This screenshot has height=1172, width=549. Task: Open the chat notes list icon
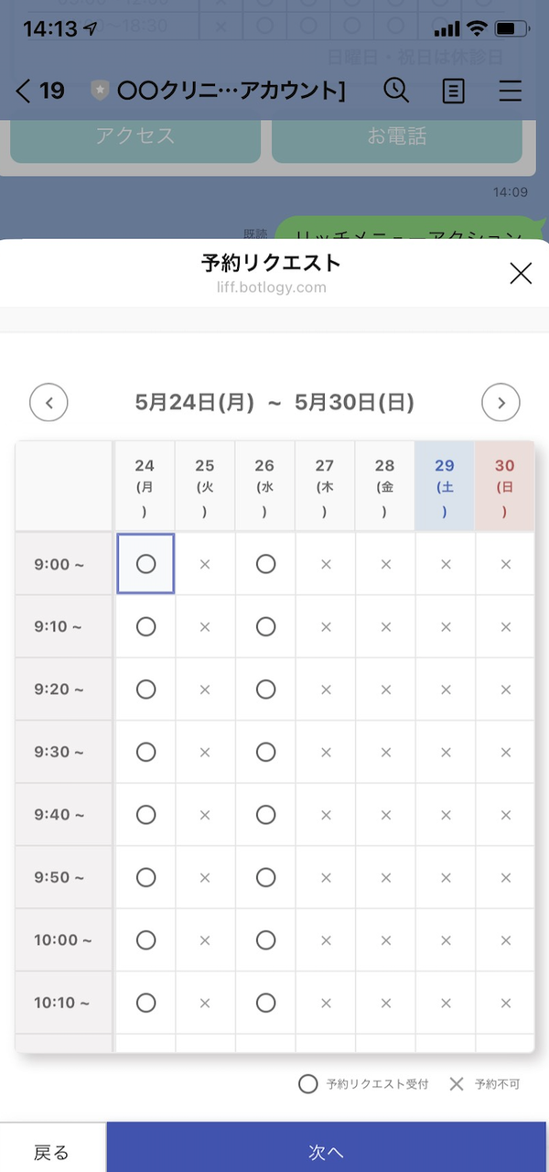(x=453, y=91)
